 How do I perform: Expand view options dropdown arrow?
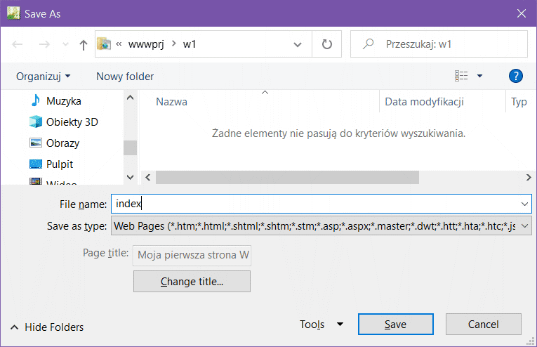coord(480,76)
